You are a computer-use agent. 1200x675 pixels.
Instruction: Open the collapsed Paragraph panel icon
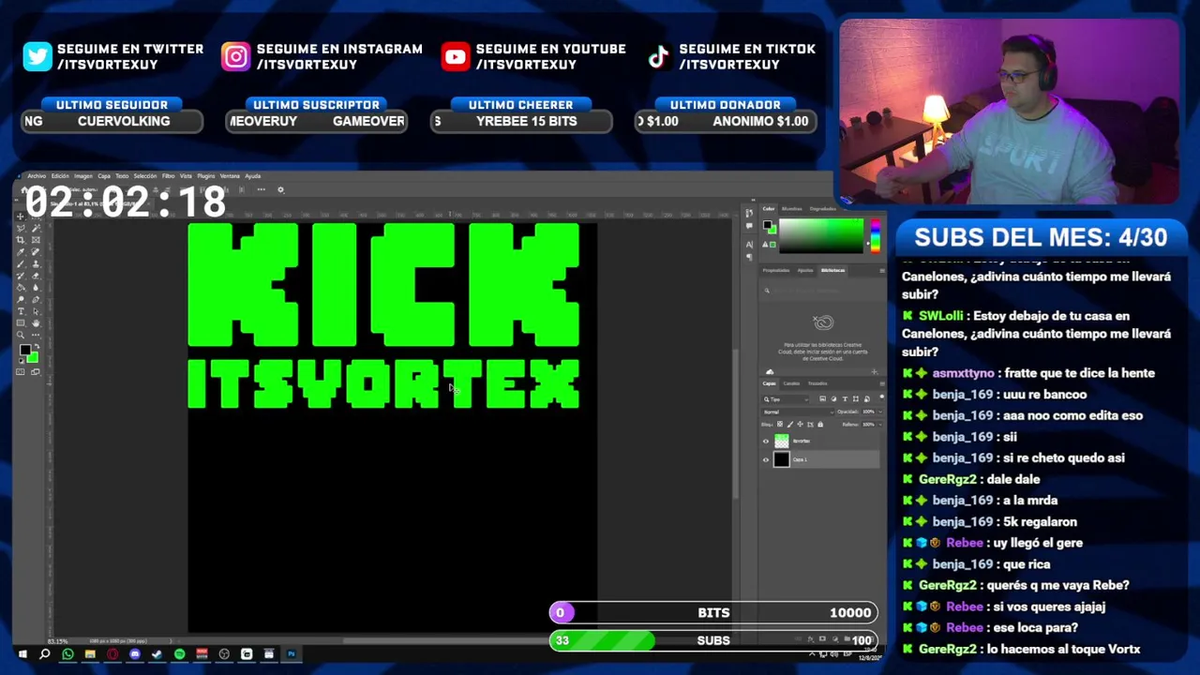tap(749, 258)
